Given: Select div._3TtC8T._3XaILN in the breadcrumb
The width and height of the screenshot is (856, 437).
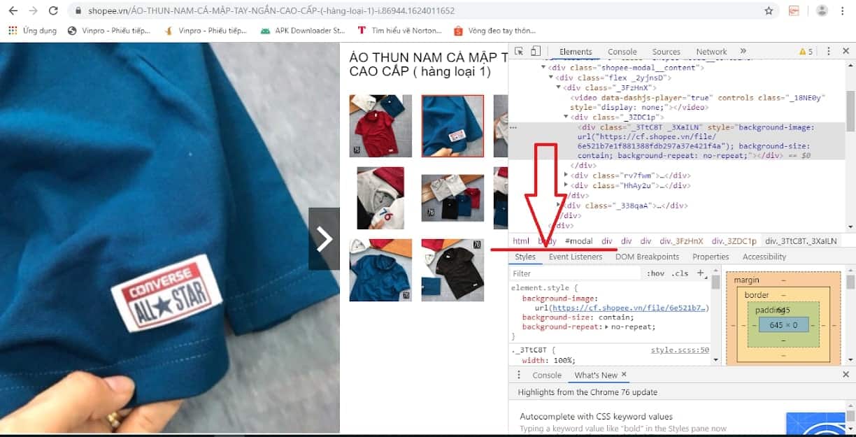Looking at the screenshot, I should point(801,241).
